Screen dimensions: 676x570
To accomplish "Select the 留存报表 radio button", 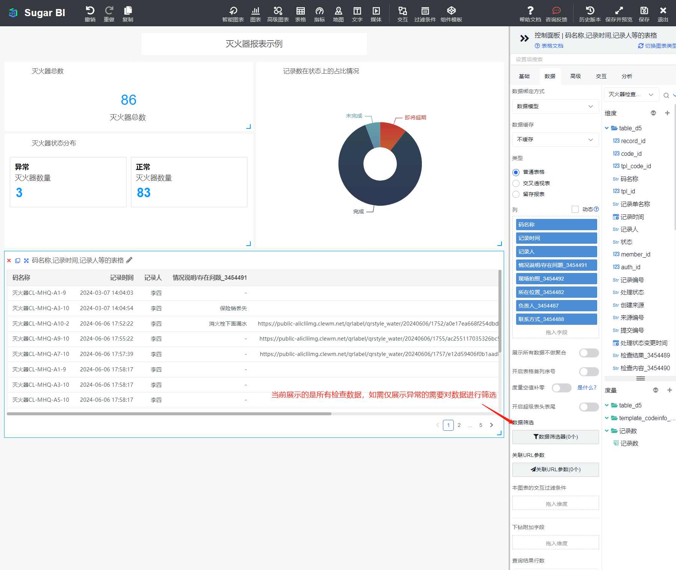I will pyautogui.click(x=516, y=194).
